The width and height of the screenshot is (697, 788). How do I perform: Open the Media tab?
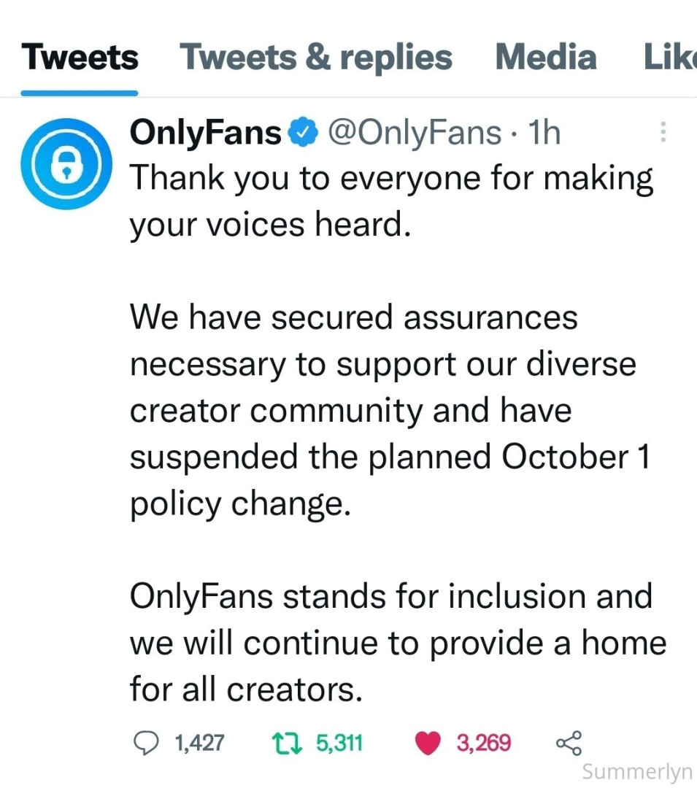545,57
